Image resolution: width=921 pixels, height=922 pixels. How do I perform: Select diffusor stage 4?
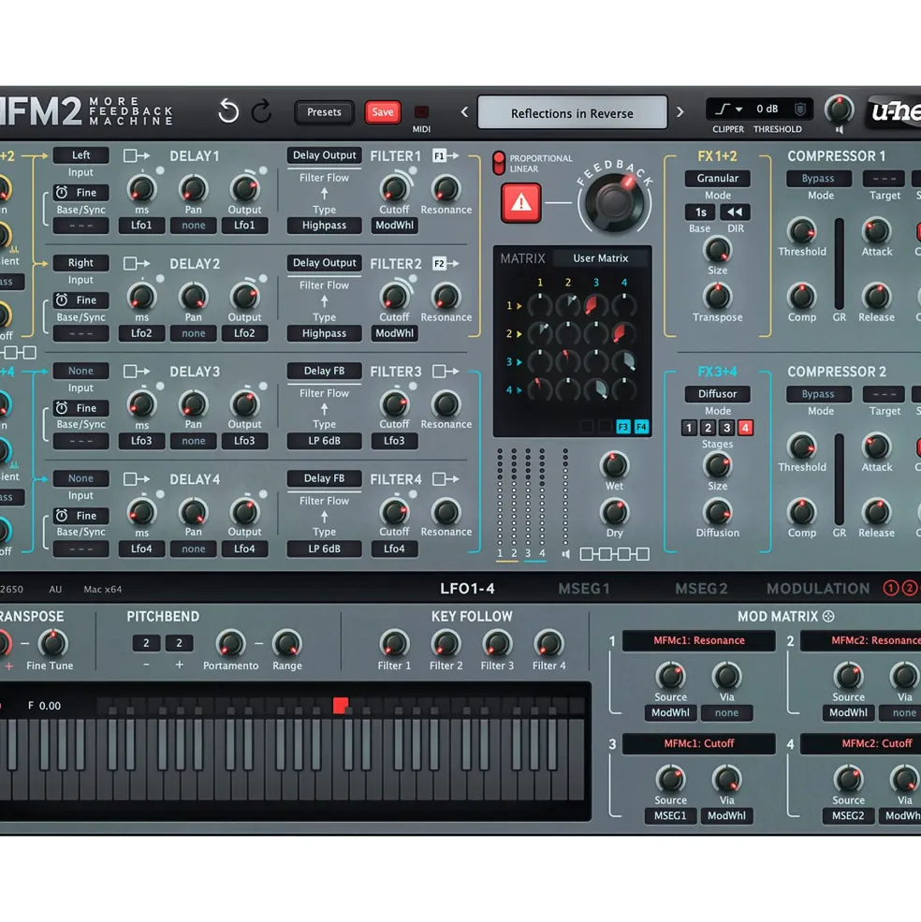coord(745,428)
